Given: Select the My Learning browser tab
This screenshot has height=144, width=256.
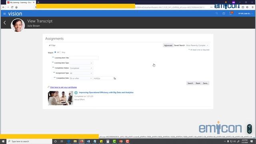Looking at the screenshot, I should click(x=21, y=2).
